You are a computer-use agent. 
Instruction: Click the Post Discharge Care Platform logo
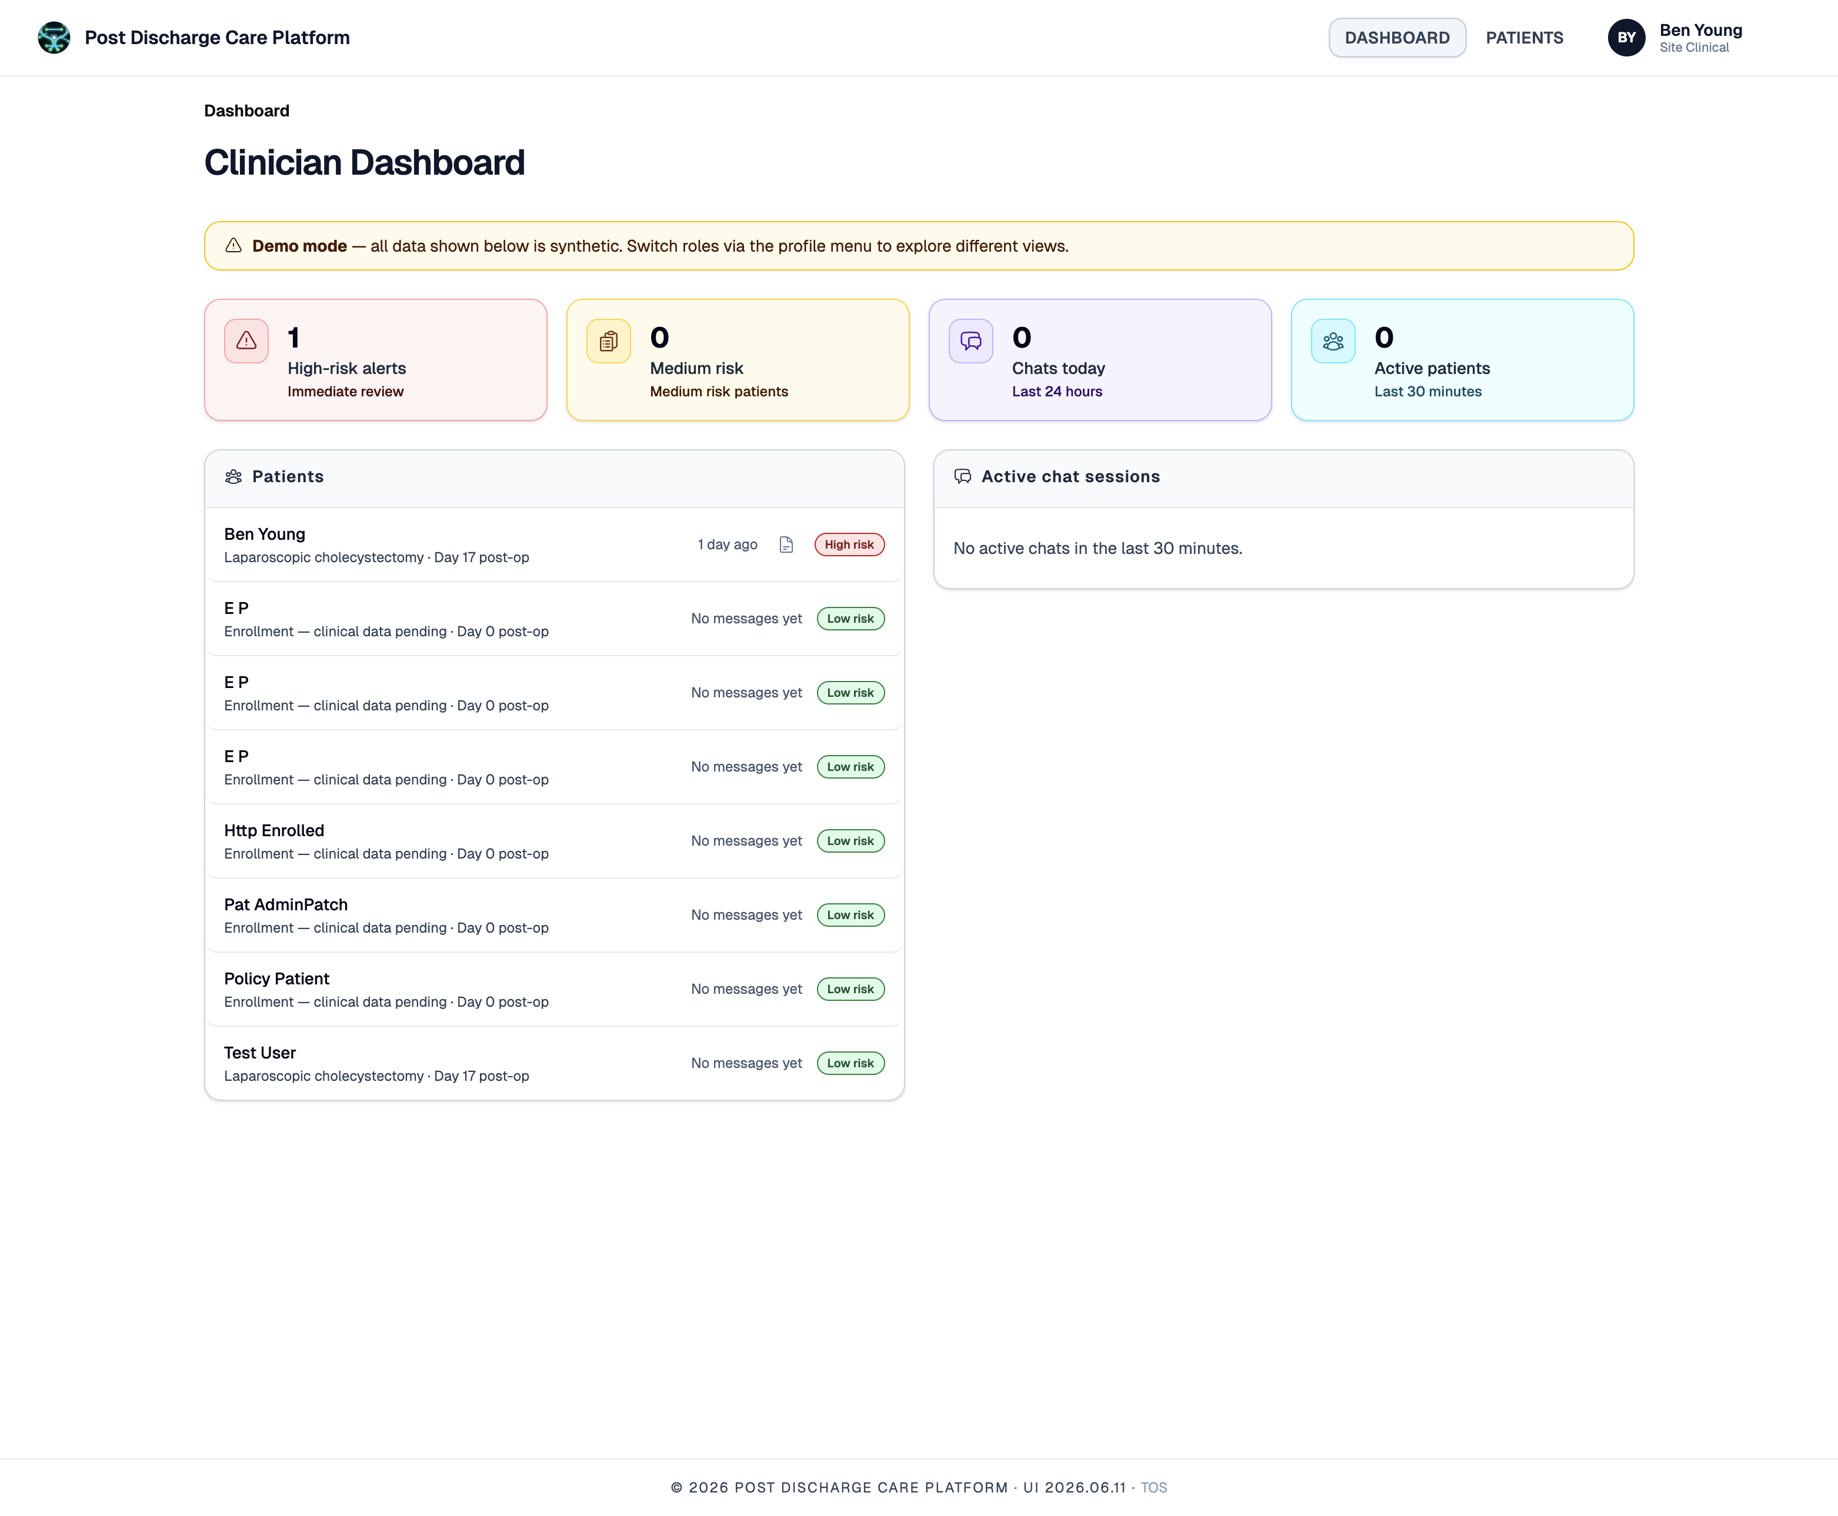click(x=54, y=38)
